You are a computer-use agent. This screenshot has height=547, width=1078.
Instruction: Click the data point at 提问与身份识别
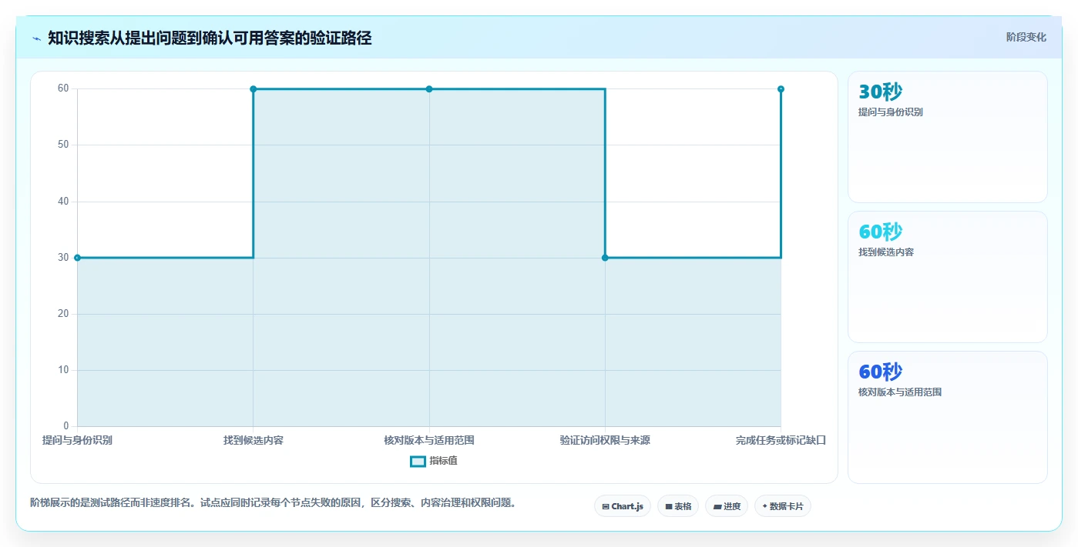click(77, 258)
